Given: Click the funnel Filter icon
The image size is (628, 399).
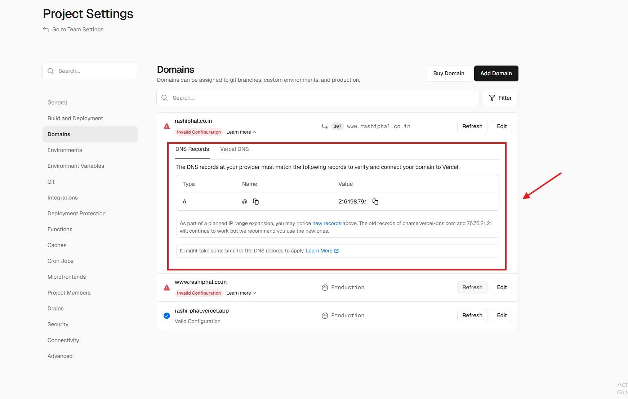Looking at the screenshot, I should (492, 98).
